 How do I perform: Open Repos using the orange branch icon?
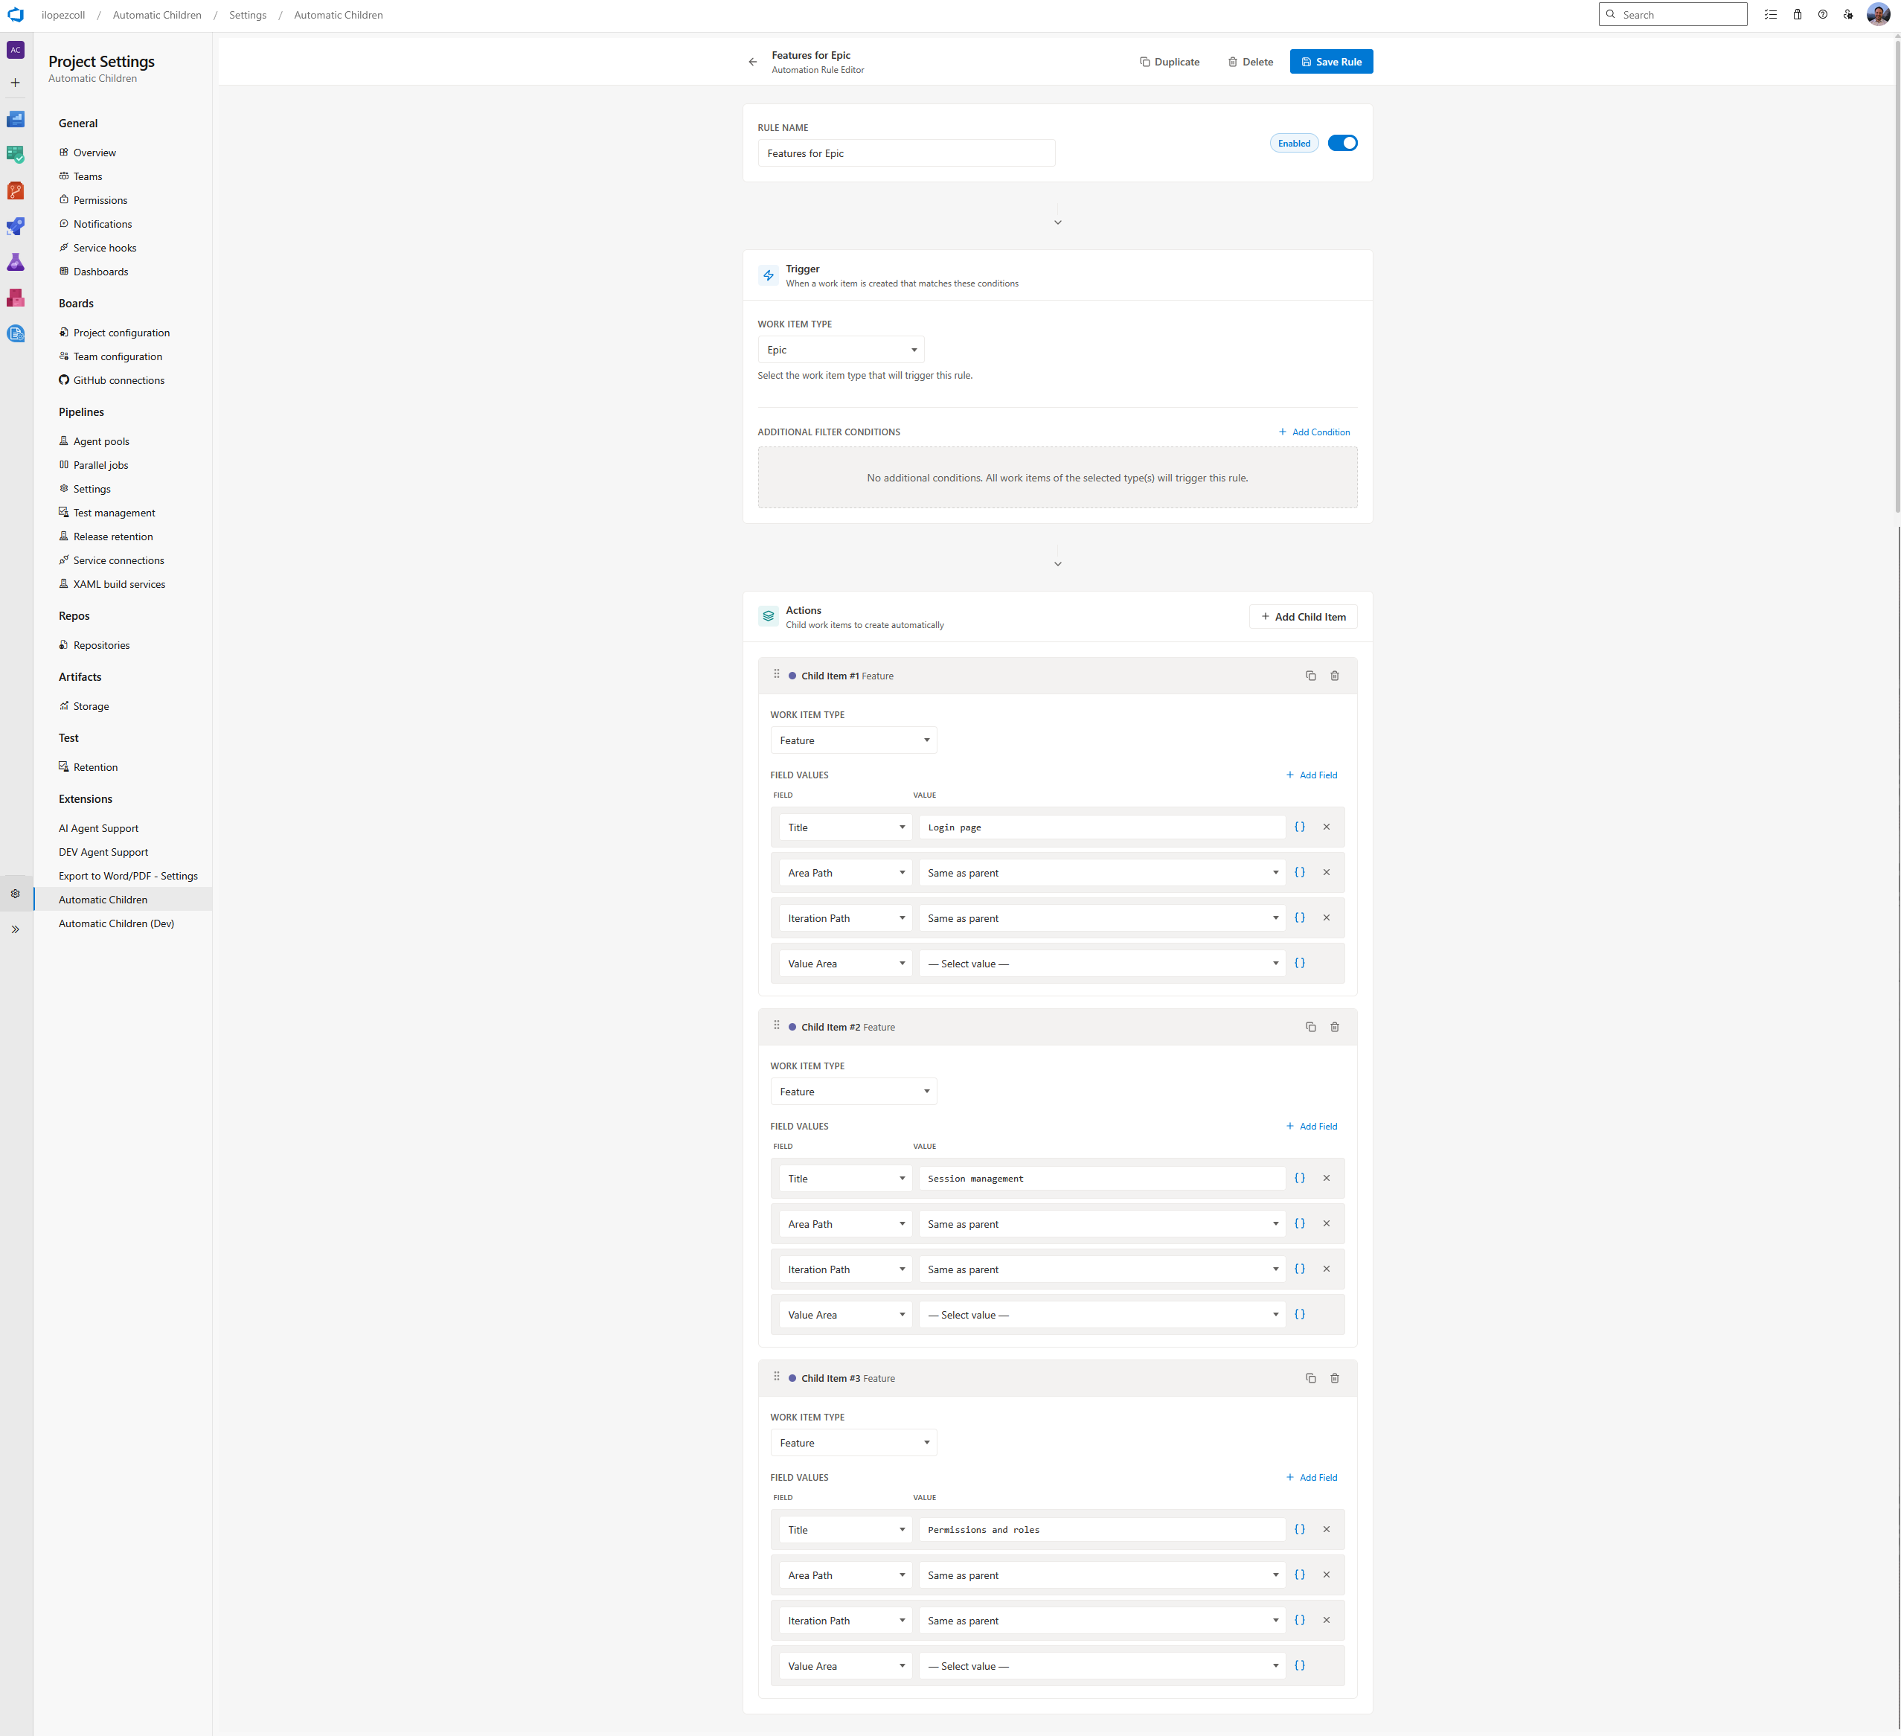[x=15, y=190]
